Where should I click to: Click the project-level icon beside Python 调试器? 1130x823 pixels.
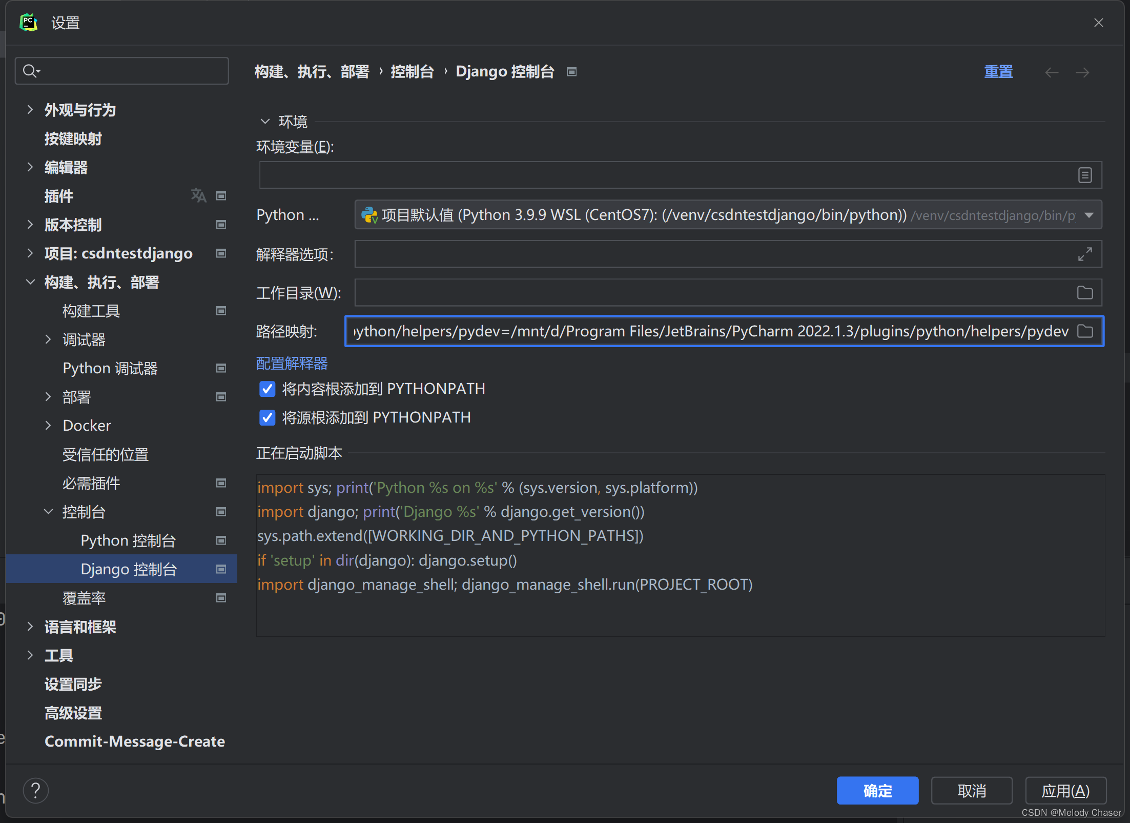click(221, 368)
